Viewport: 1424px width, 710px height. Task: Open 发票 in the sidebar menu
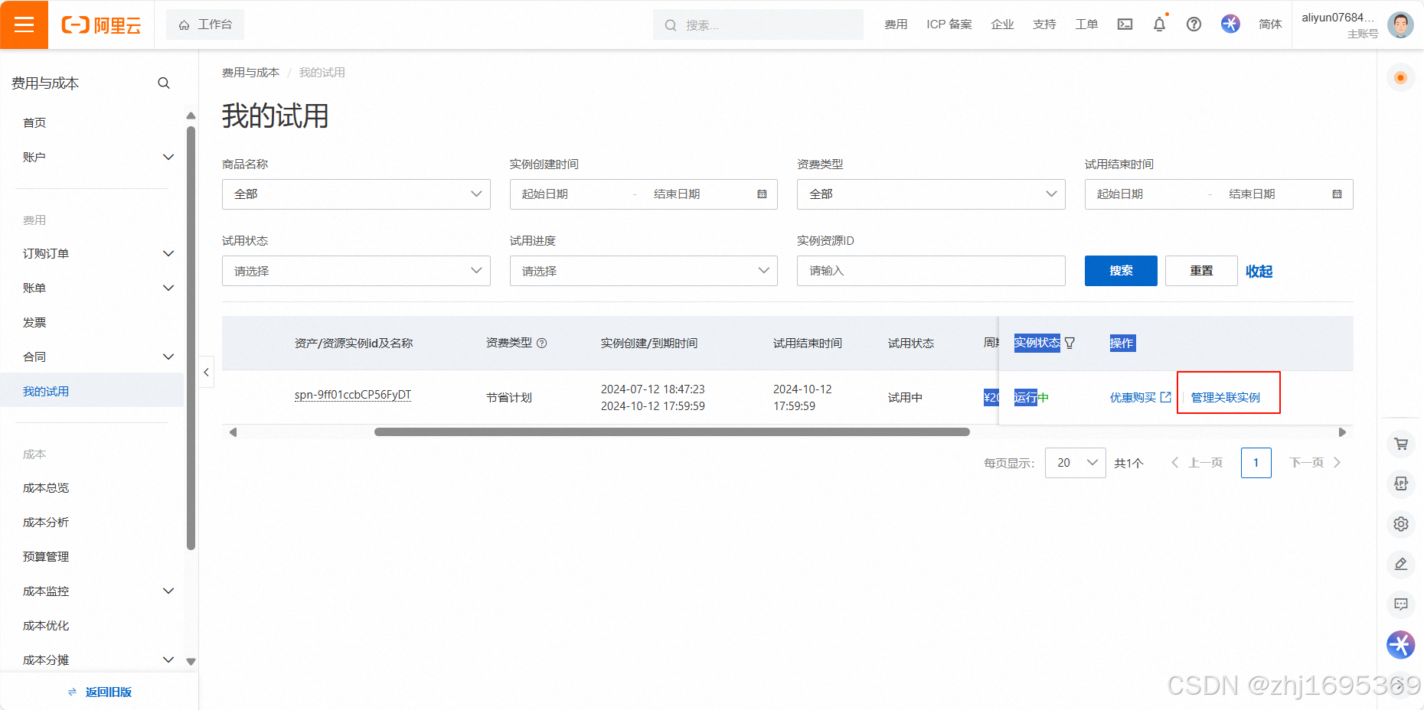[x=34, y=323]
